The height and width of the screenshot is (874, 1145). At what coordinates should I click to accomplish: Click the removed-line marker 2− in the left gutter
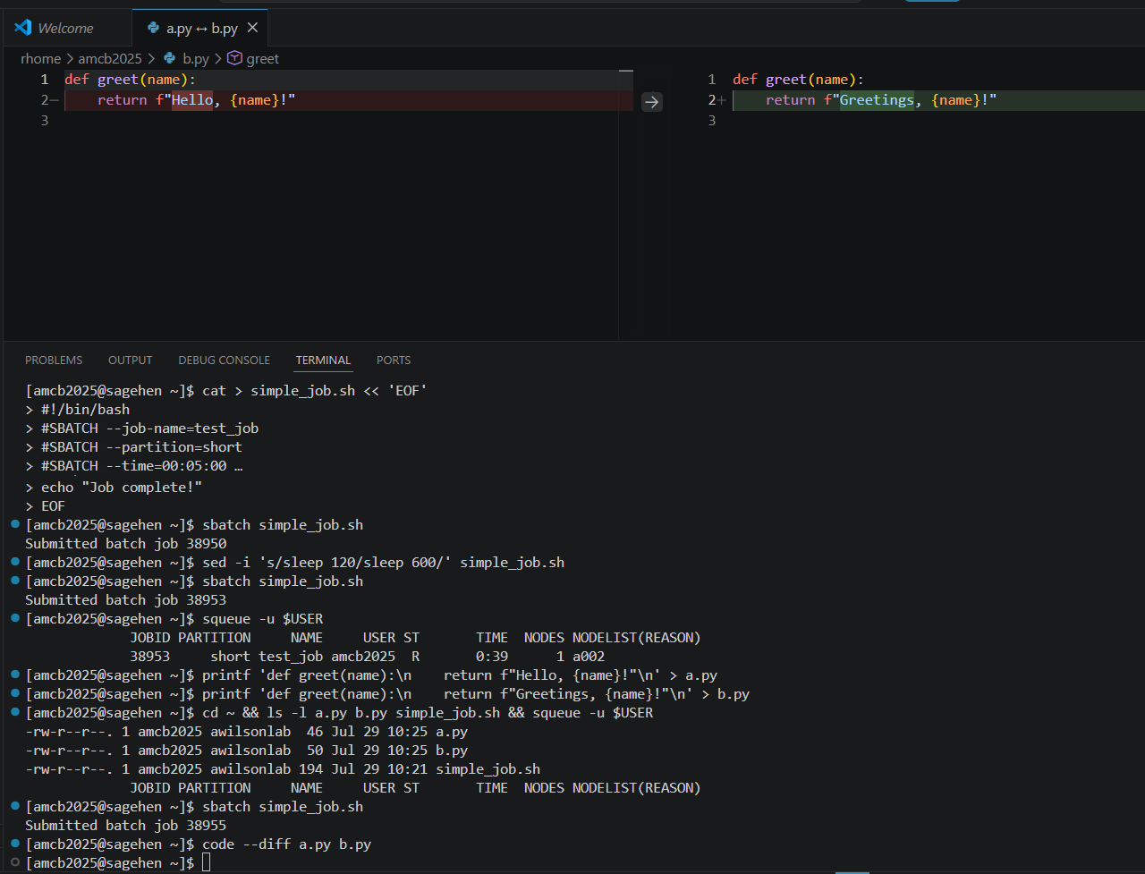pyautogui.click(x=48, y=100)
